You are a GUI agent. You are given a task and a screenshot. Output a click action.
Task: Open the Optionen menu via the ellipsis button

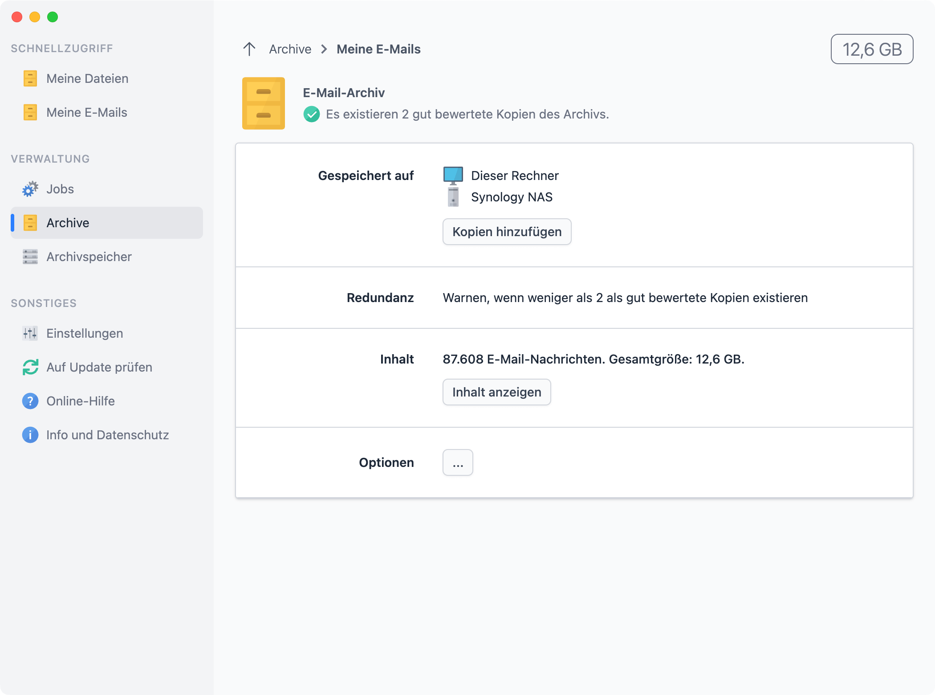[x=458, y=462]
